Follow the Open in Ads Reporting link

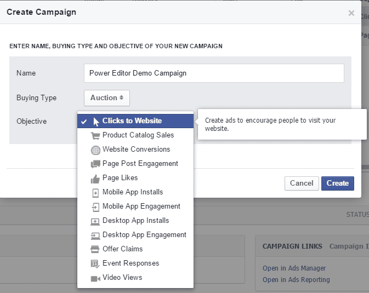296,280
